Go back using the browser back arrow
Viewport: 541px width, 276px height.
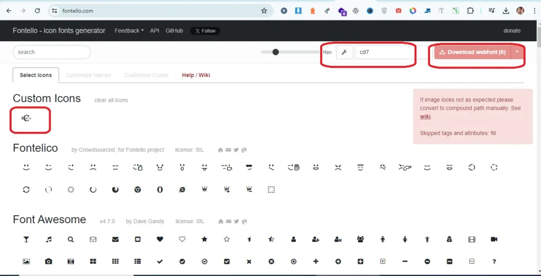coord(8,11)
